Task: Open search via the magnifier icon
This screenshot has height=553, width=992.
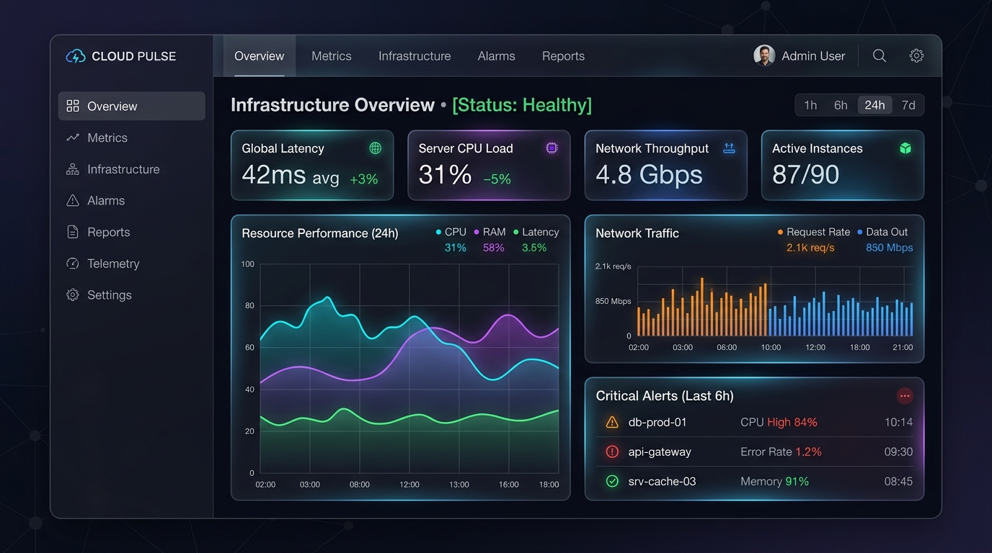Action: (880, 55)
